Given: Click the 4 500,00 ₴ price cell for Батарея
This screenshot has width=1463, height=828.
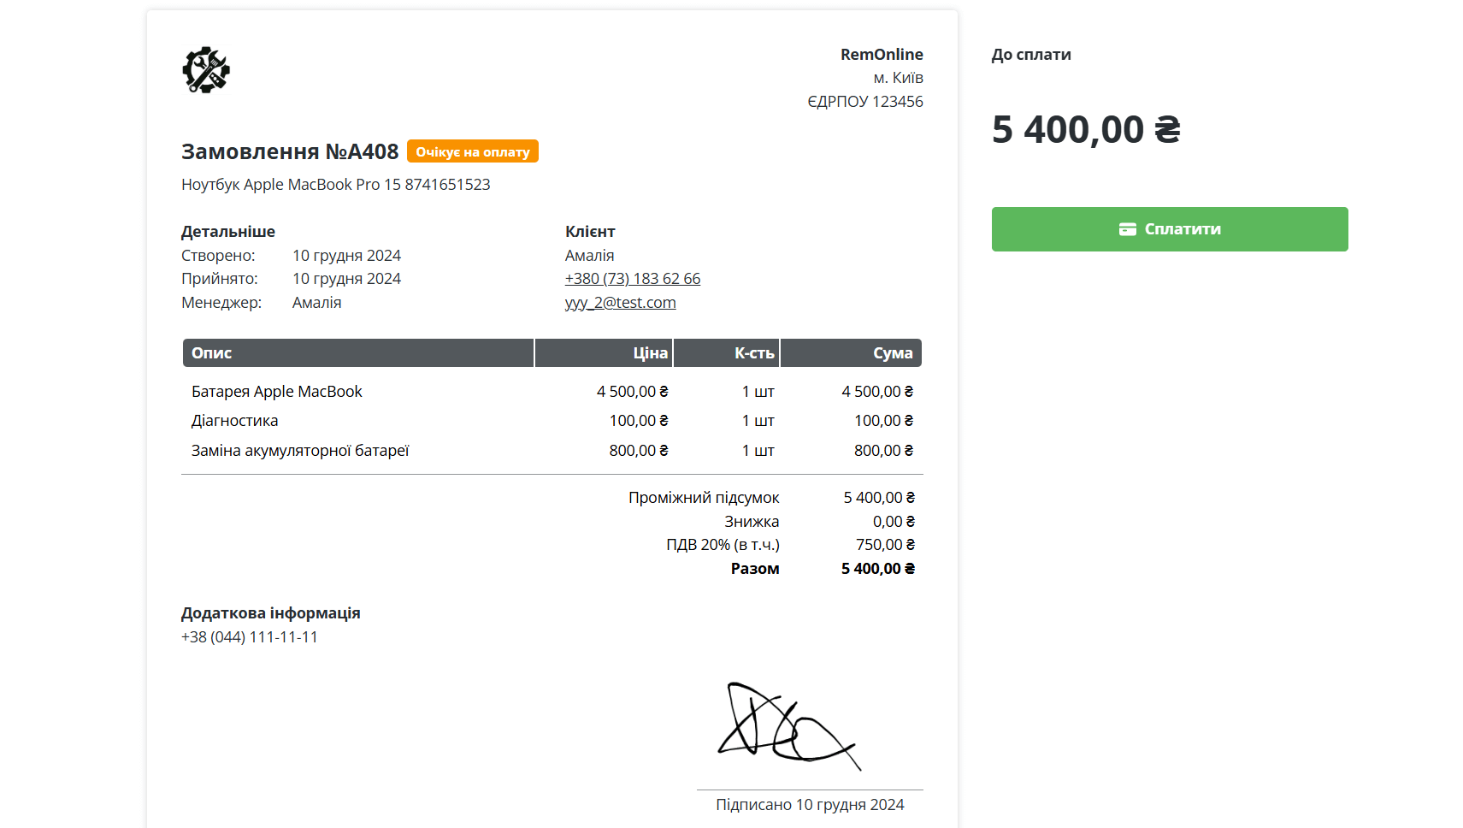Looking at the screenshot, I should [633, 392].
